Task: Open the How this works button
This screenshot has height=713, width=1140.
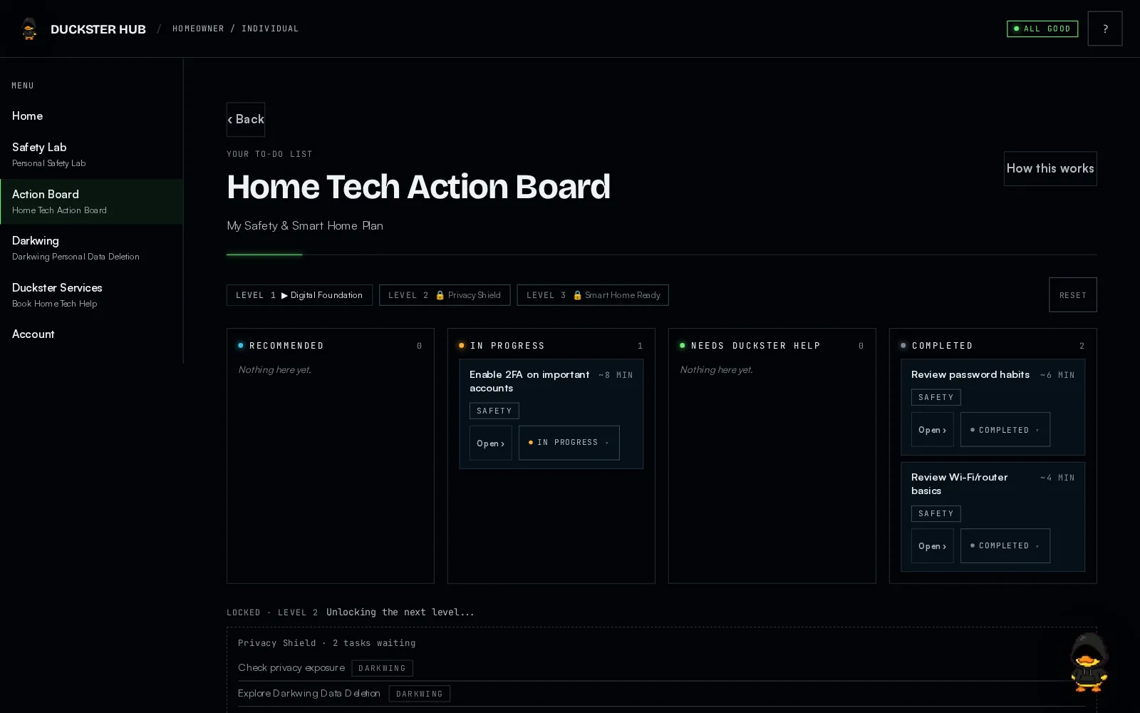Action: click(1050, 168)
